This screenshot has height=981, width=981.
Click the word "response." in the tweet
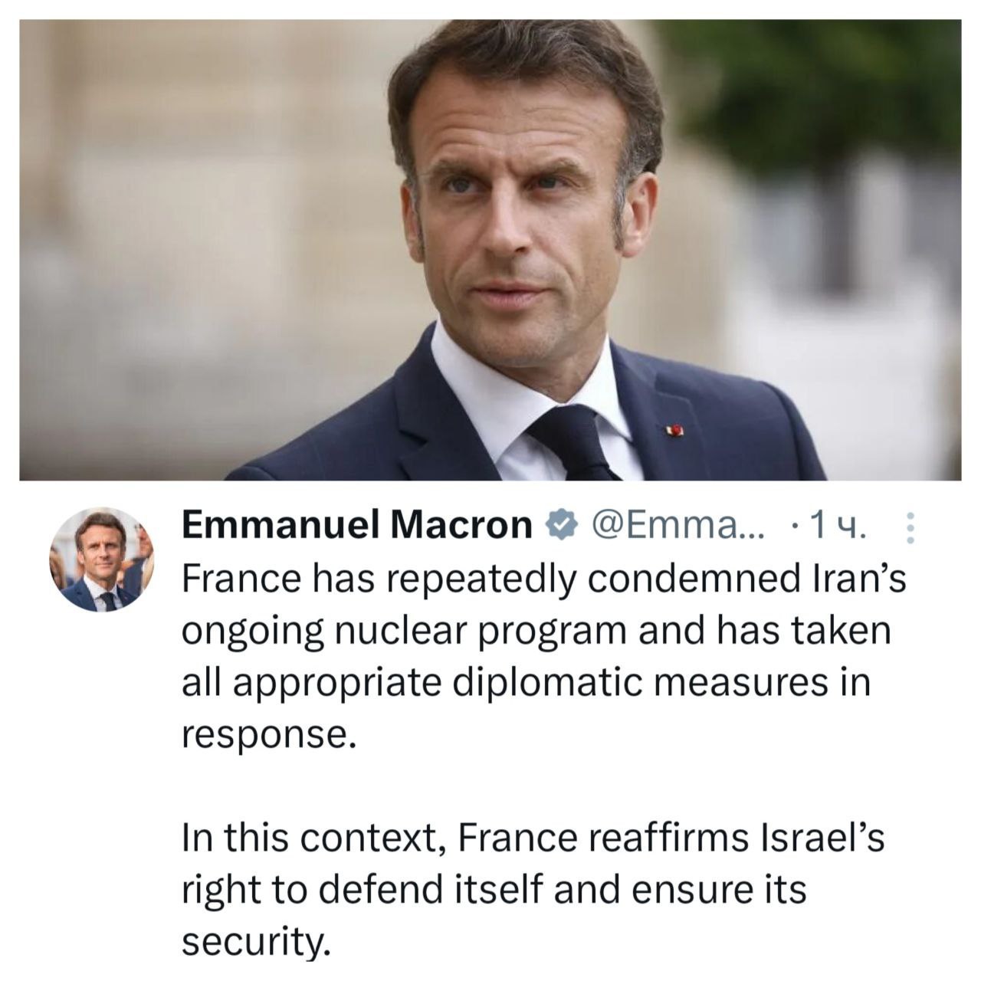269,734
